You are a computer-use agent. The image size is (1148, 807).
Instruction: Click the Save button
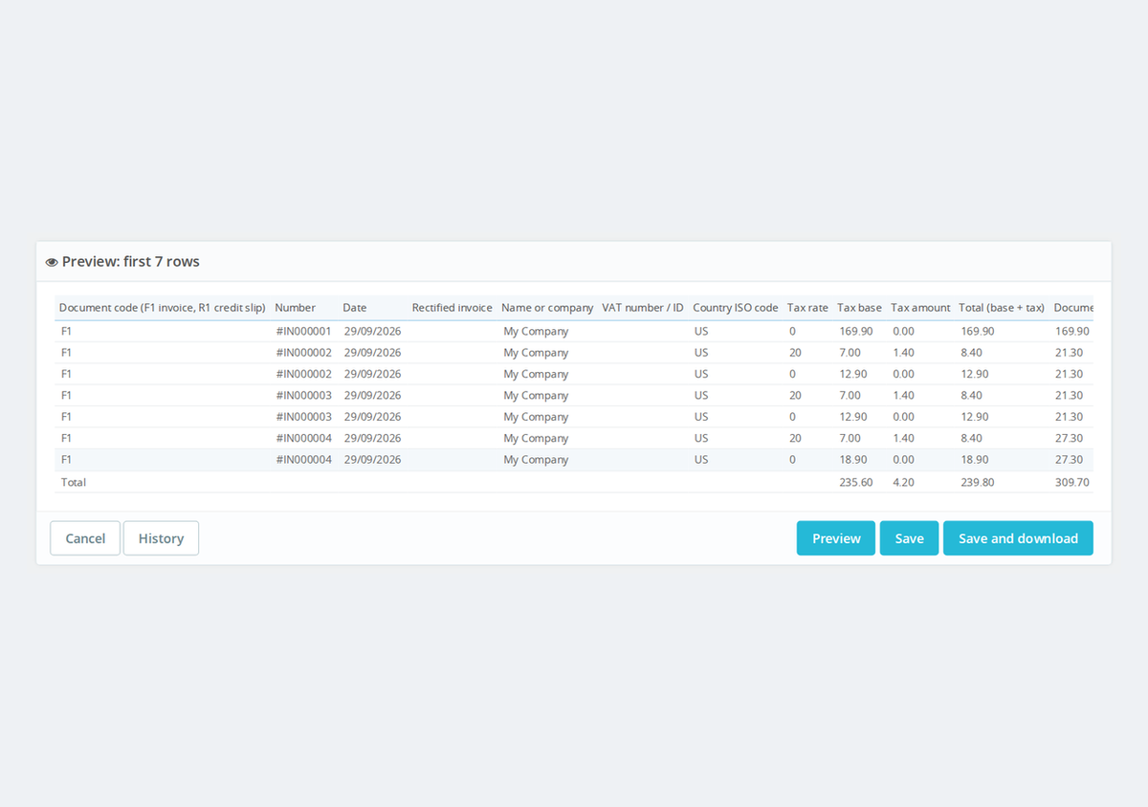point(909,538)
